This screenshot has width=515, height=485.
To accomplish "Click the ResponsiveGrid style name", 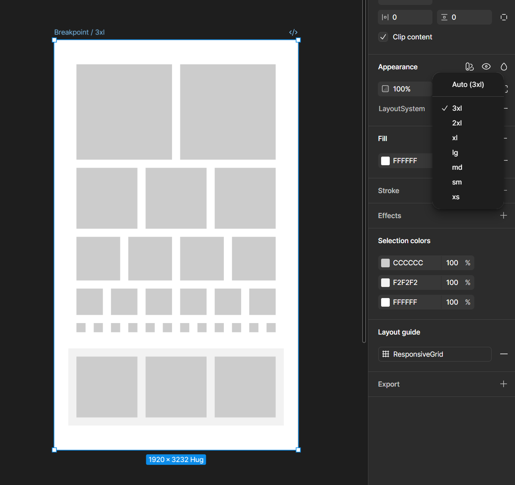I will (418, 354).
